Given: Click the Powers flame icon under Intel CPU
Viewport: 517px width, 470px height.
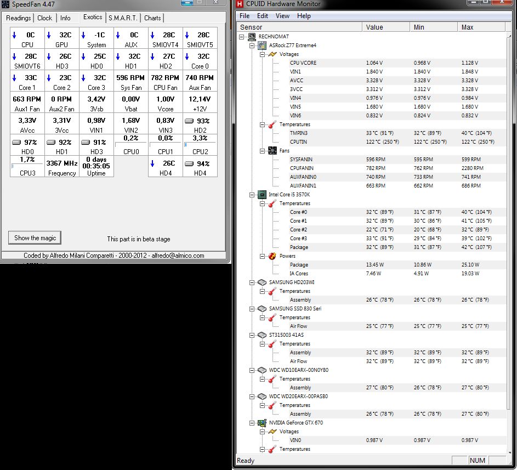Looking at the screenshot, I should click(272, 256).
